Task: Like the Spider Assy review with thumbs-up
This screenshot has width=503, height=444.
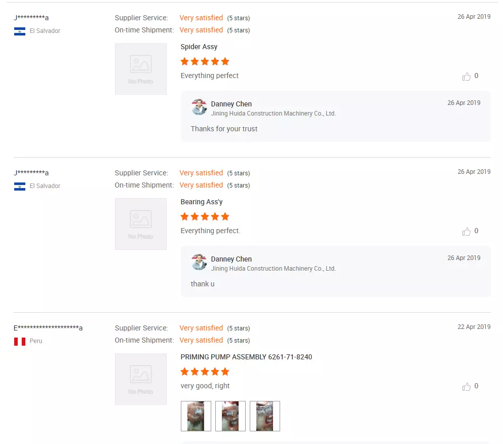Action: coord(466,77)
